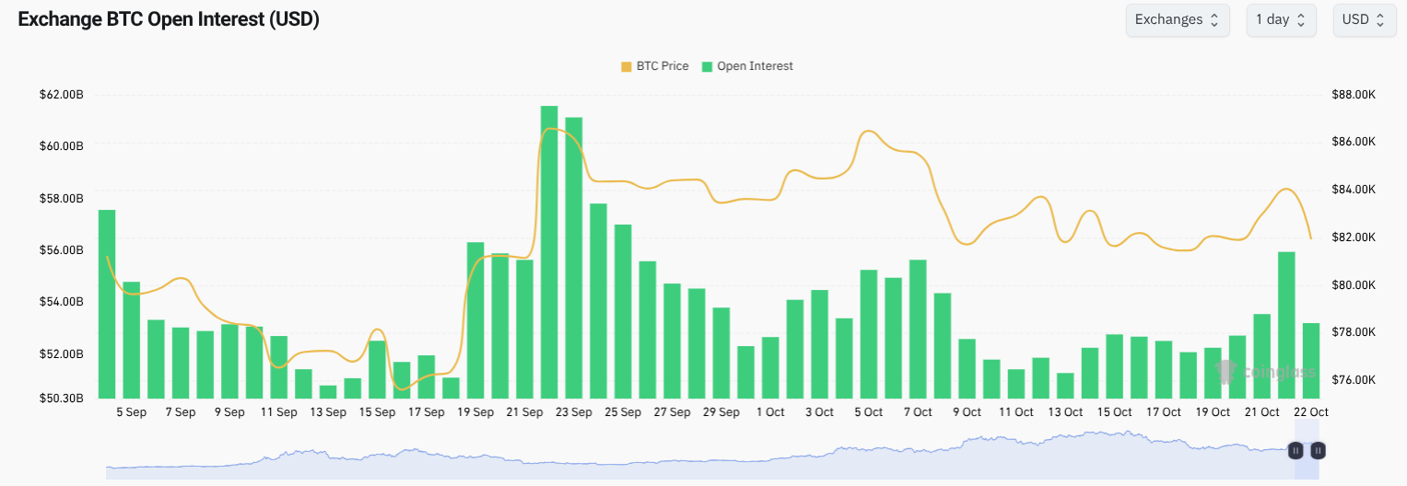Click the $62.00B left axis label
1407x486 pixels.
coord(62,95)
